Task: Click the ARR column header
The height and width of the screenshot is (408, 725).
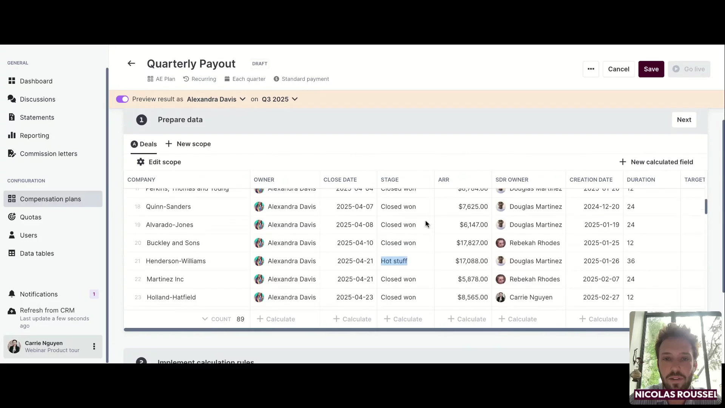Action: point(444,180)
